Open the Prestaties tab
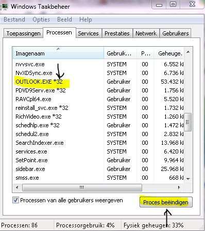The image size is (205, 231). pos(117,33)
